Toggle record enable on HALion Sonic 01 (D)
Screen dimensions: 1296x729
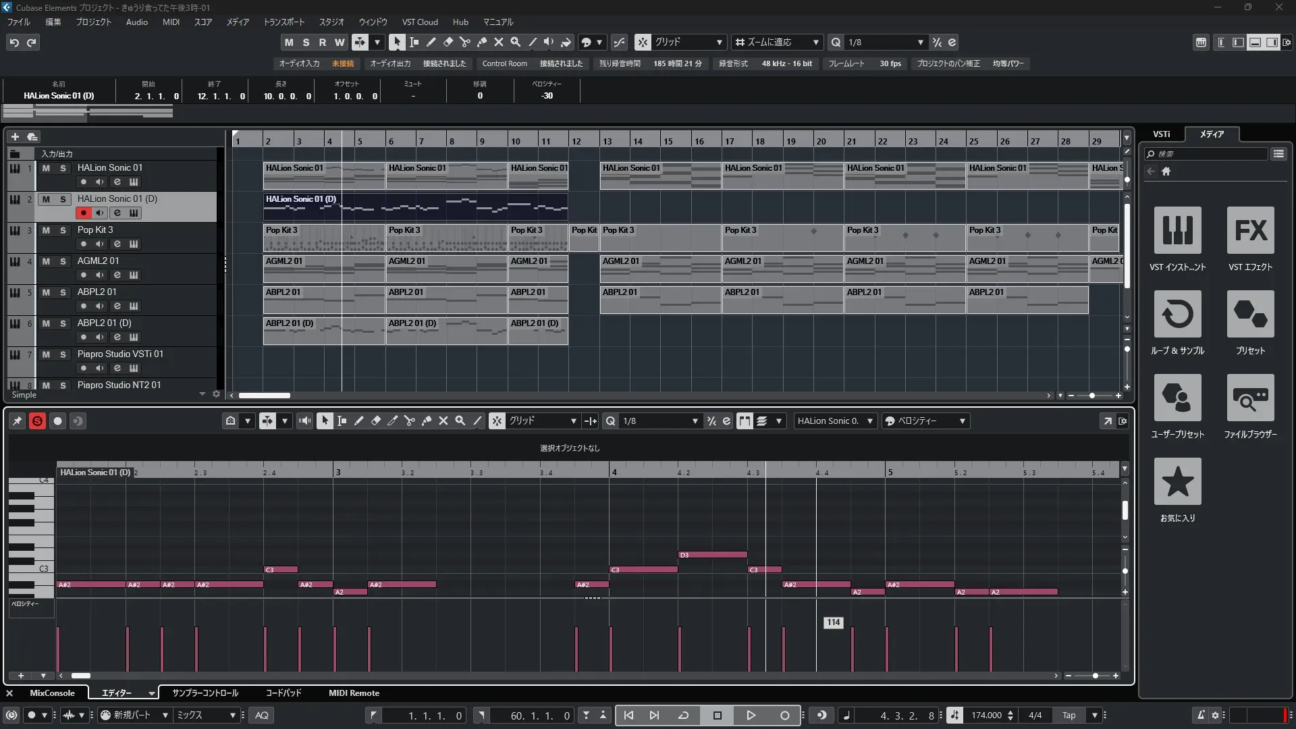(x=83, y=213)
